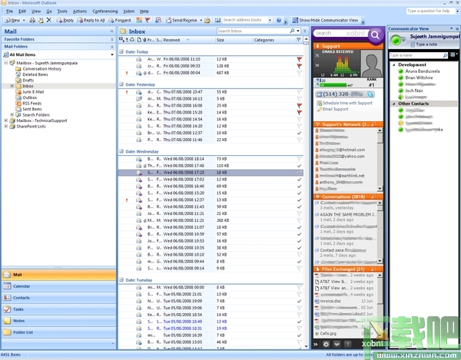
Task: Toggle completion check on Wed 06/08/2008 17:02 message
Action: 300,180
